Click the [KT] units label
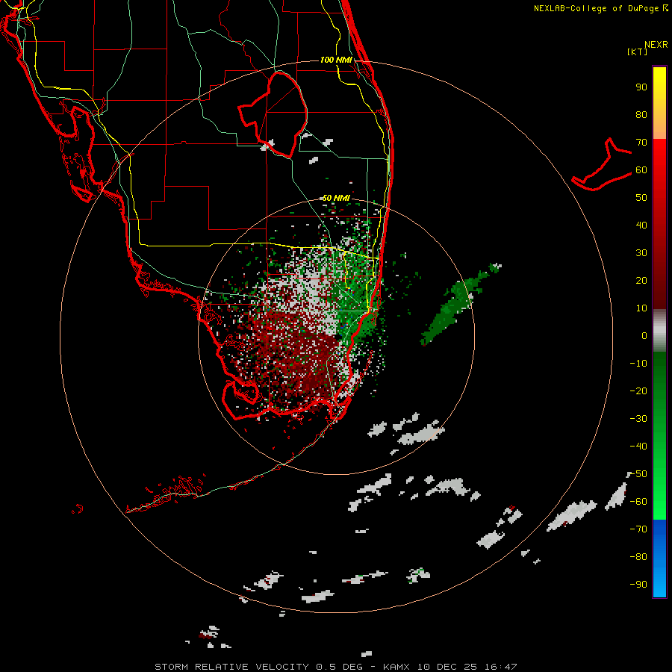 pos(637,52)
